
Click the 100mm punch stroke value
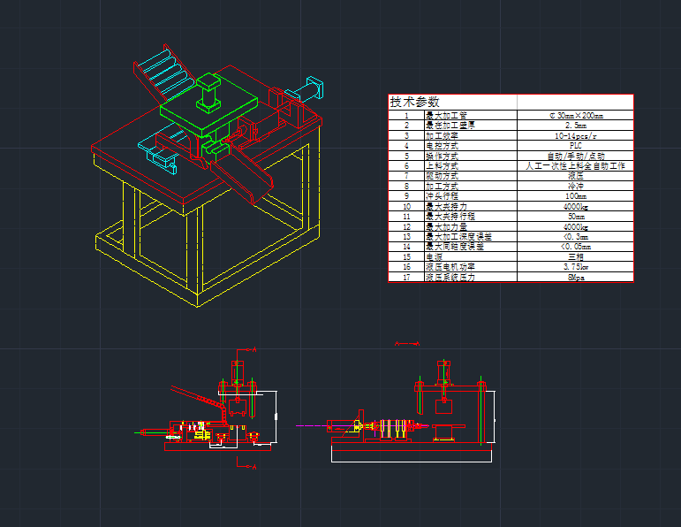click(575, 195)
